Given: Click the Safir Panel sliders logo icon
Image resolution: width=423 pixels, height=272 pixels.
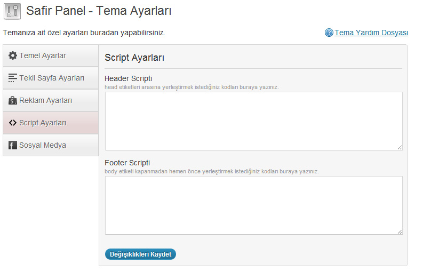Looking at the screenshot, I should tap(12, 11).
